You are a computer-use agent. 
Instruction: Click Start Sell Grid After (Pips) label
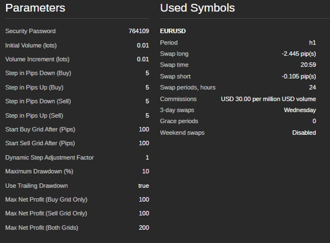click(x=40, y=143)
